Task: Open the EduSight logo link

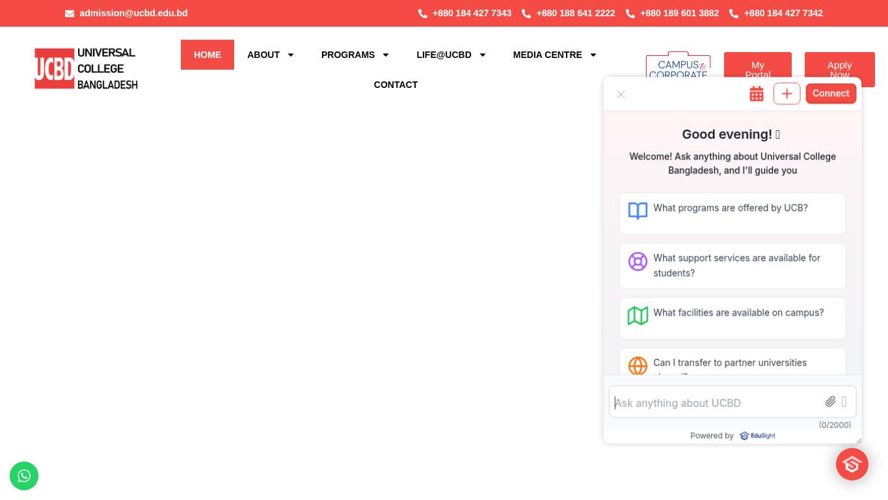Action: coord(757,436)
